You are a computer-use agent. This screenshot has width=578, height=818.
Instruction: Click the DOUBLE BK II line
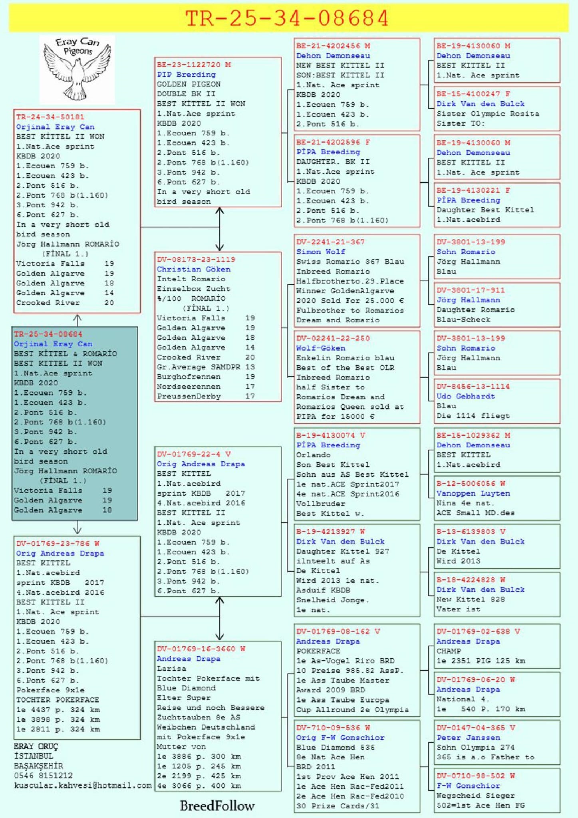click(x=186, y=94)
